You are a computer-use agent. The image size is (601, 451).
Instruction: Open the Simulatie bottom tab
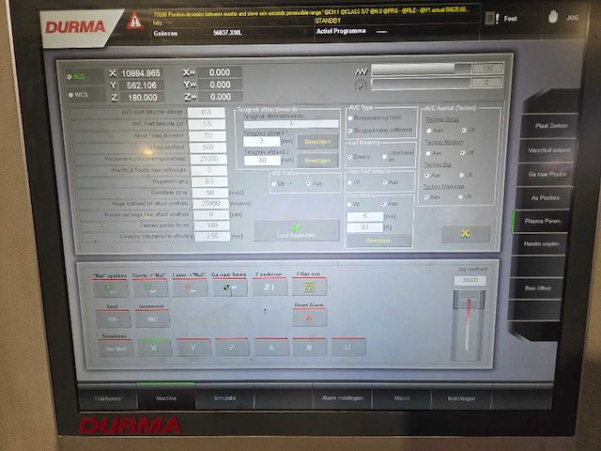[x=224, y=397]
